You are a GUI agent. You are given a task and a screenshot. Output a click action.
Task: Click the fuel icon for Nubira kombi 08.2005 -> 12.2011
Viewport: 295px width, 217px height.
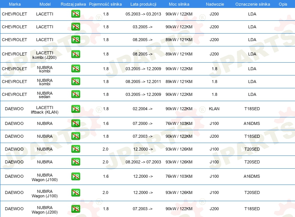coord(75,82)
